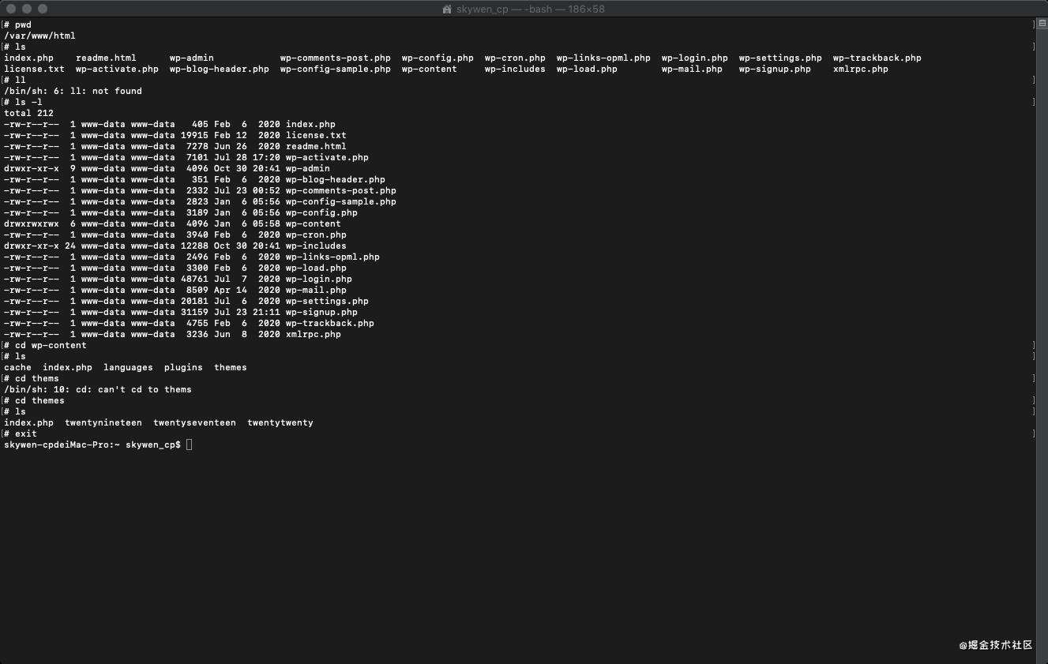
Task: Click the 'drwxrwxrwx' permissions of wp-content row
Action: pyautogui.click(x=32, y=223)
